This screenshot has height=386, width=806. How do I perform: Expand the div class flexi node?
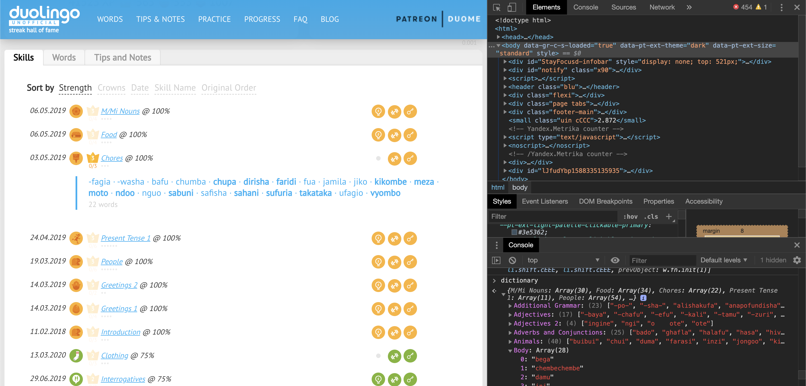point(505,95)
